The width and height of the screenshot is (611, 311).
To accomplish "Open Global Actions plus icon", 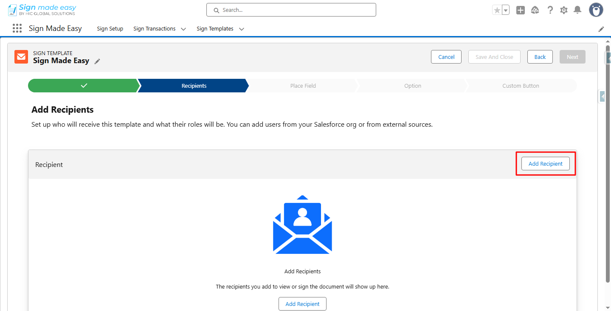I will point(520,9).
